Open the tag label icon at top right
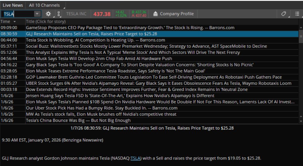303x166 pixels. (283, 14)
